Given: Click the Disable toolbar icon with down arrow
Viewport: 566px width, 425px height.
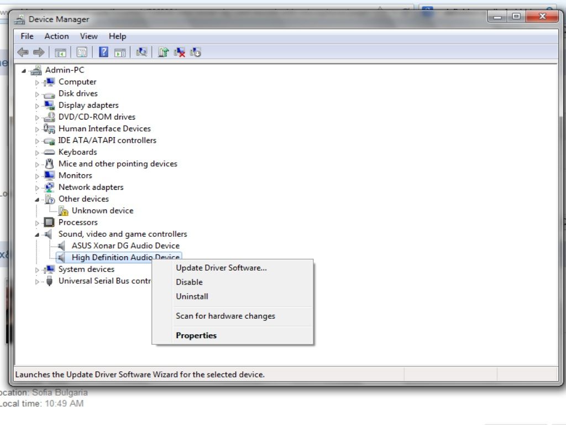Looking at the screenshot, I should coord(195,53).
